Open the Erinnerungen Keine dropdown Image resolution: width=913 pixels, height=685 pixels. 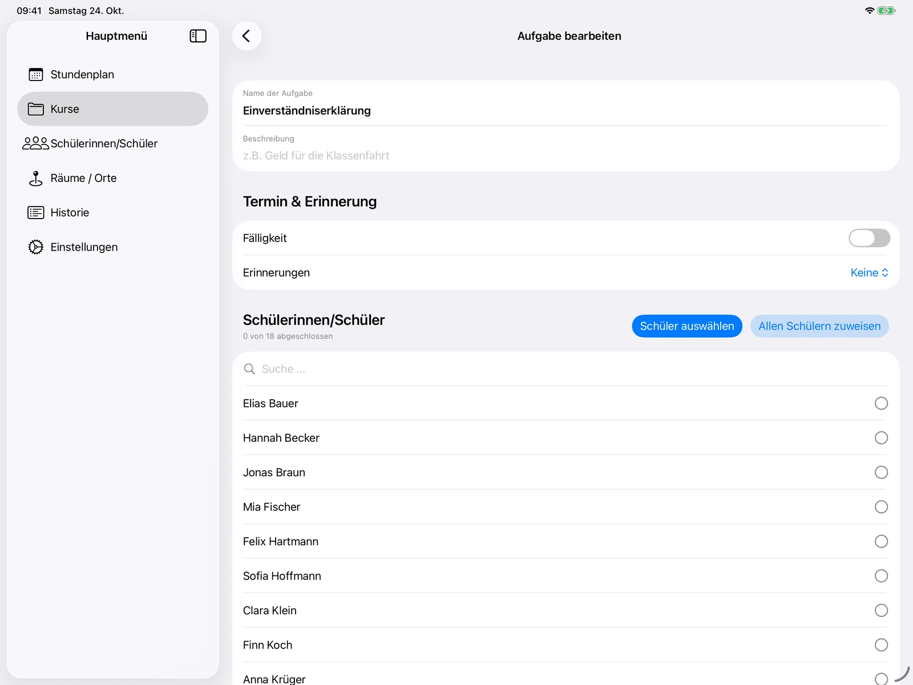click(869, 273)
